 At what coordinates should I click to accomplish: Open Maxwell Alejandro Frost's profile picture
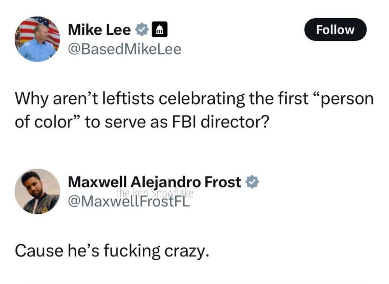tap(37, 191)
